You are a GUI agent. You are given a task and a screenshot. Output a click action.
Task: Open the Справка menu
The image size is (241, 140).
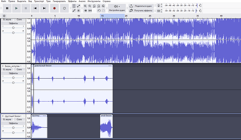(x=107, y=1)
